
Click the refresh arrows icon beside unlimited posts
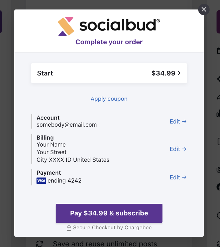[40, 244]
